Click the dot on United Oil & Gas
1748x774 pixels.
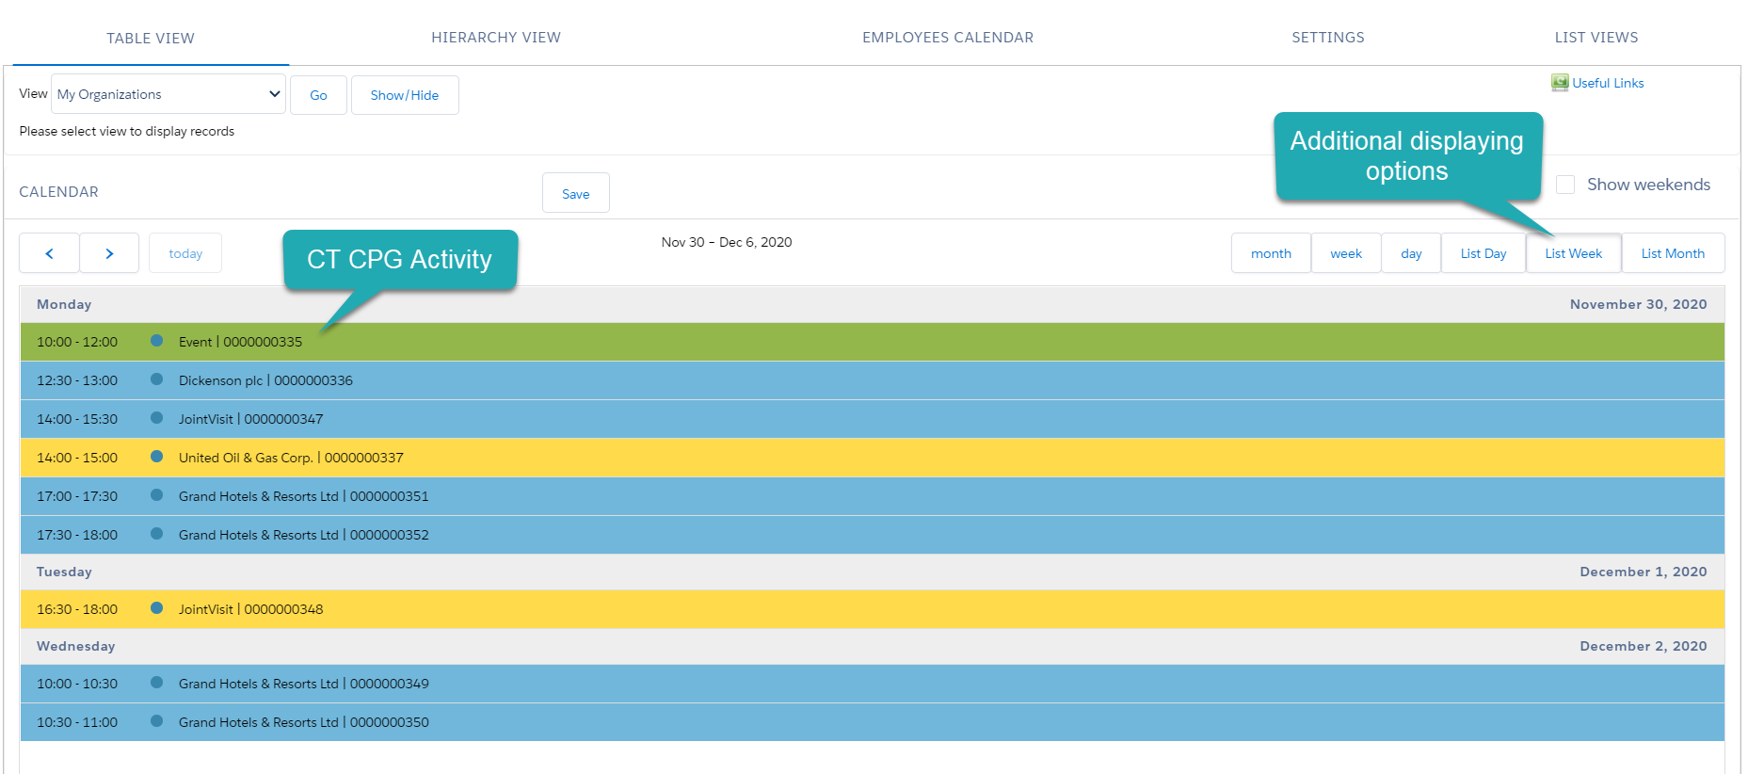(x=157, y=457)
